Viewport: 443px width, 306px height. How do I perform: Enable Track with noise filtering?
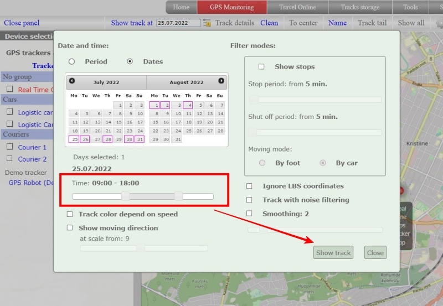[x=249, y=200]
